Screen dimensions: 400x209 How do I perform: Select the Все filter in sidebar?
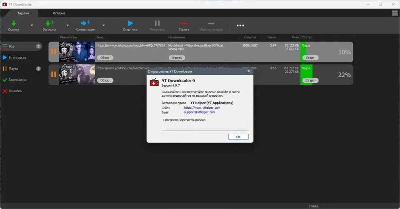coord(22,46)
